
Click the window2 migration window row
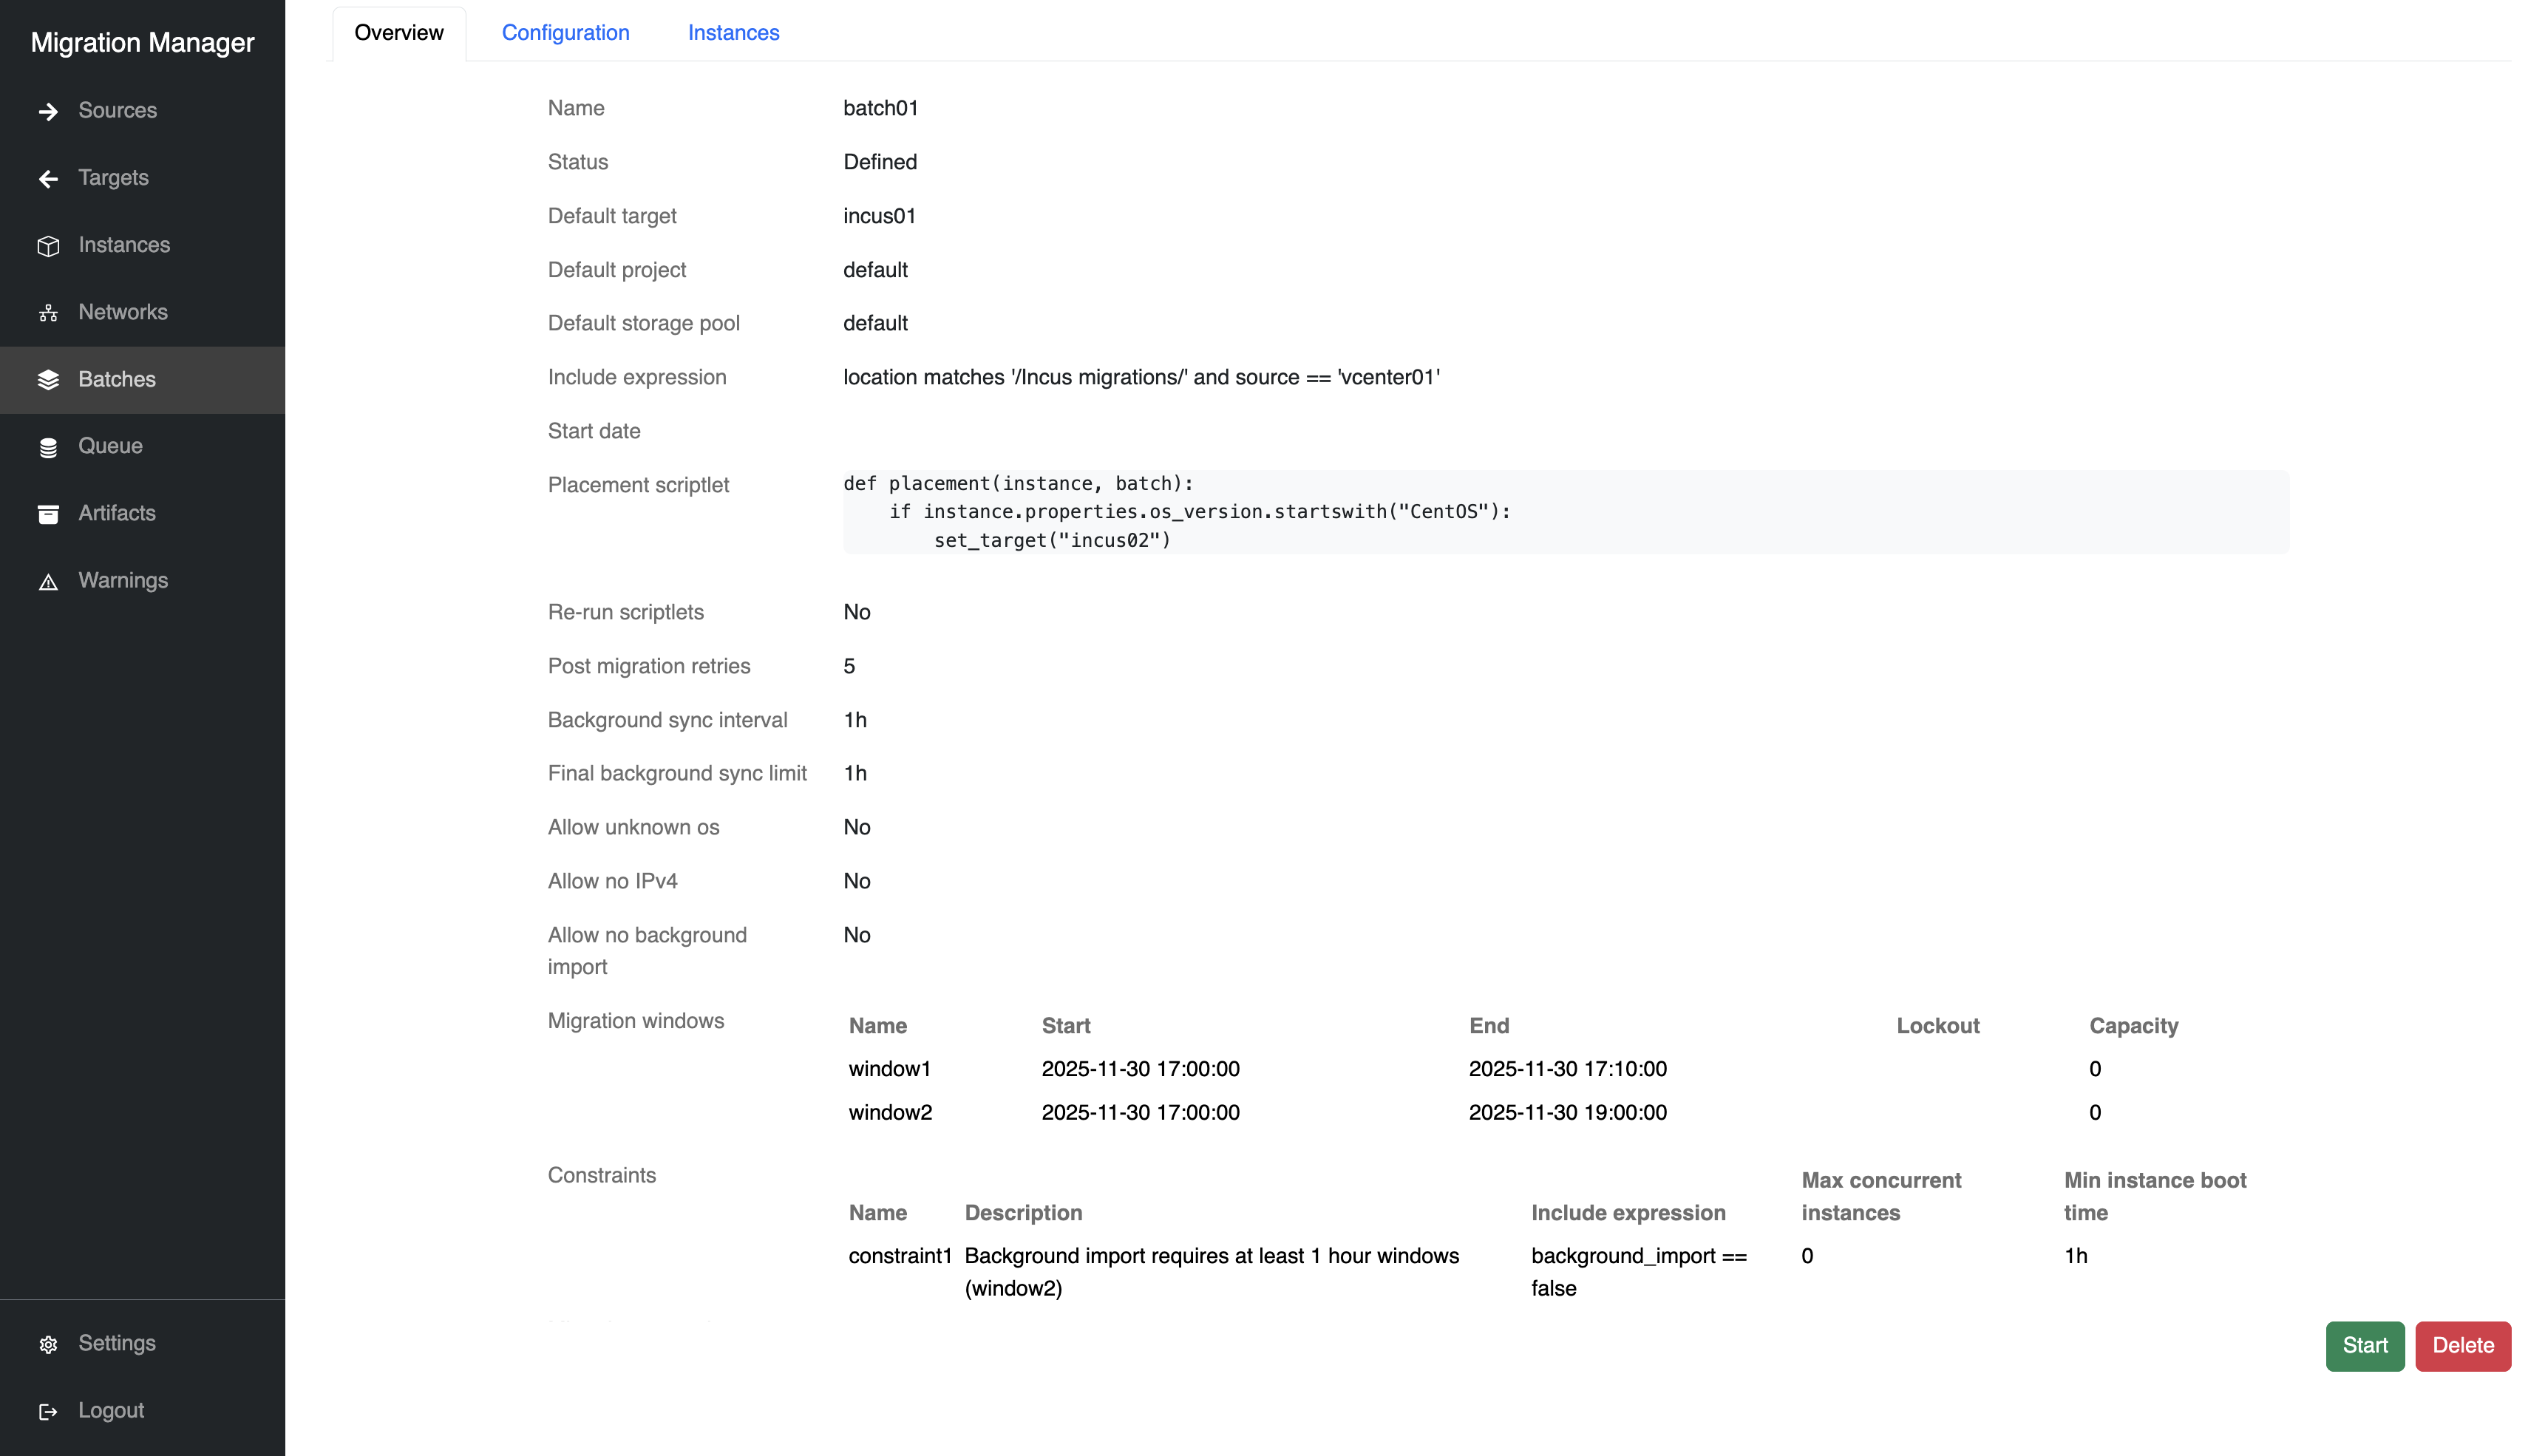[889, 1112]
